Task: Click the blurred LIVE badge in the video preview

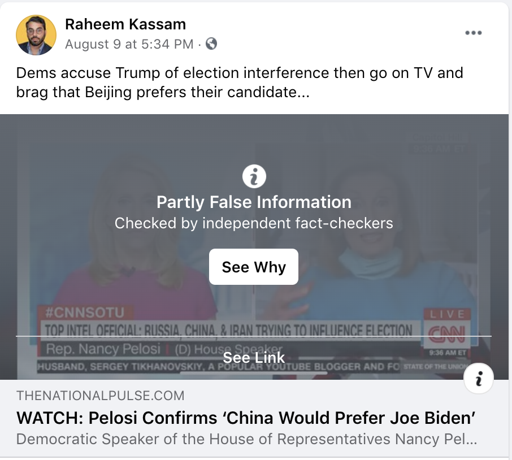Action: [447, 314]
